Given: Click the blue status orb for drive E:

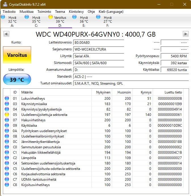Looking at the screenshot, I should [x=74, y=17].
